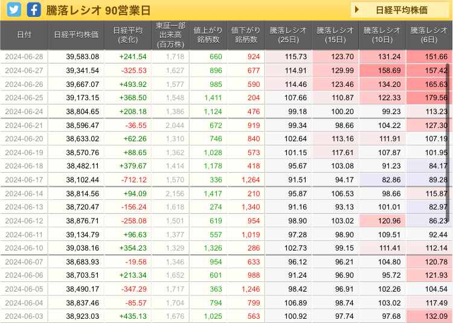The width and height of the screenshot is (453, 323).
Task: Select the date 2024-06-24
Action: [x=24, y=112]
